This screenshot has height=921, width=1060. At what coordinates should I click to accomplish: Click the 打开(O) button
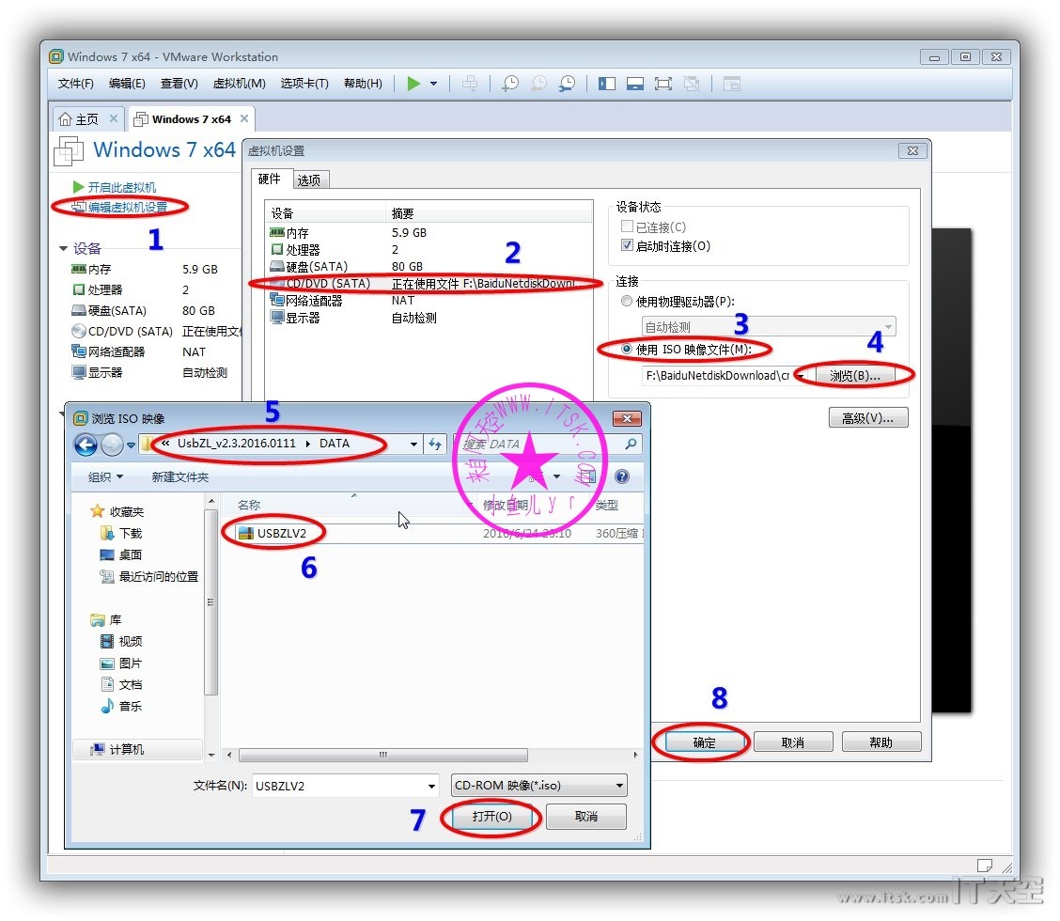(491, 817)
